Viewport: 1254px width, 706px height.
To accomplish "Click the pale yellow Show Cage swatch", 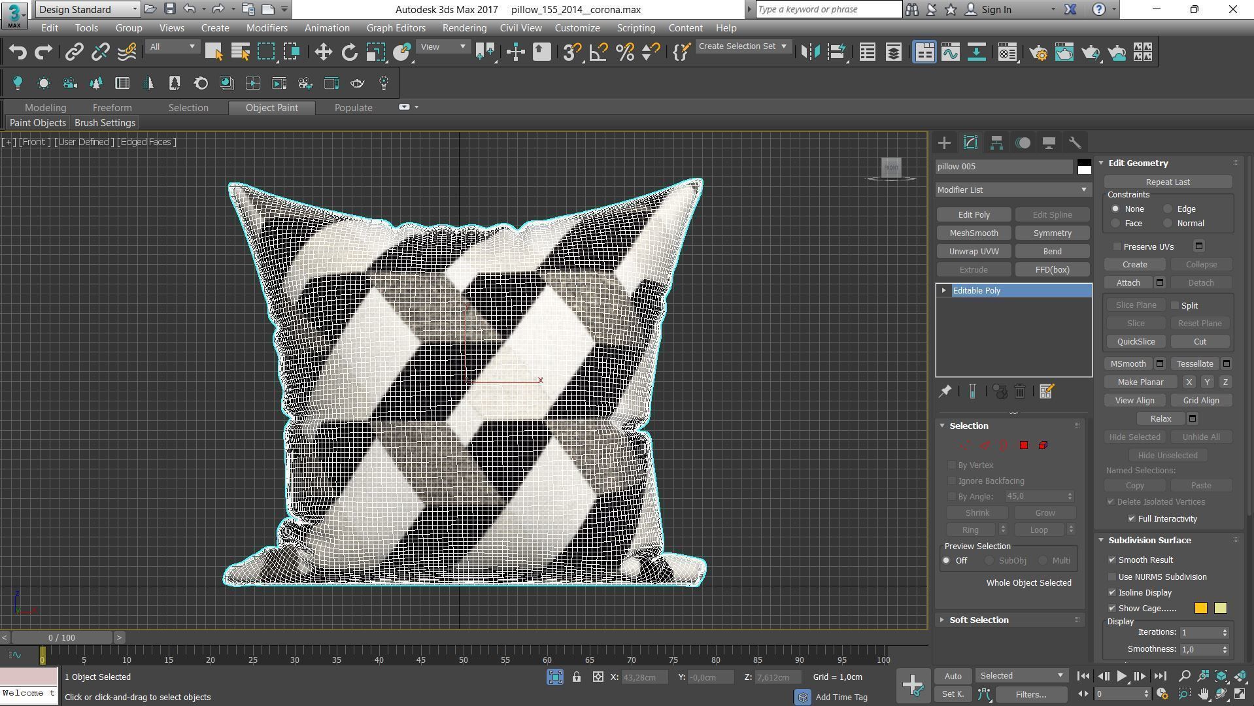I will coord(1221,609).
